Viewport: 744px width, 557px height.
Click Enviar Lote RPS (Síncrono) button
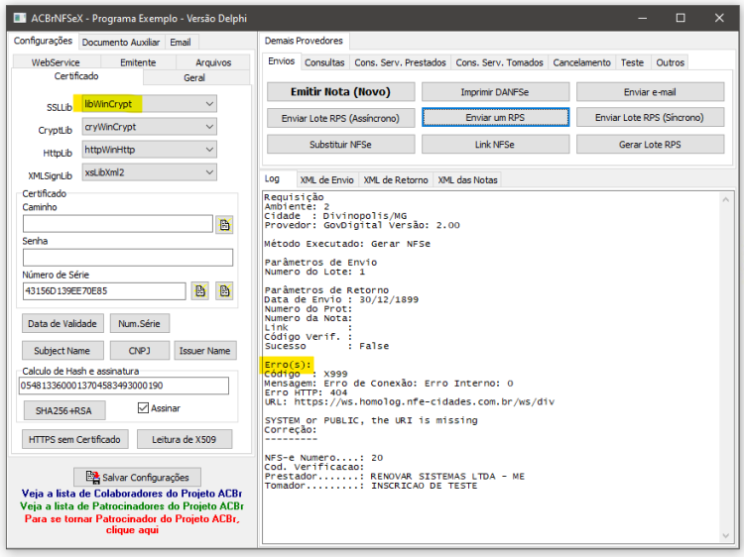point(650,118)
